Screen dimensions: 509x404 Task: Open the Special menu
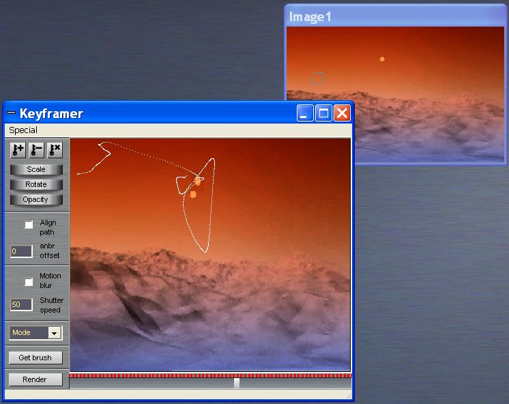click(23, 130)
